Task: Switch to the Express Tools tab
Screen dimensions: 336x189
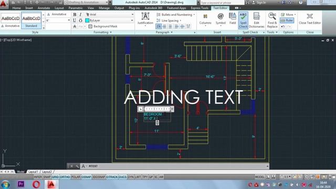Action: point(199,8)
